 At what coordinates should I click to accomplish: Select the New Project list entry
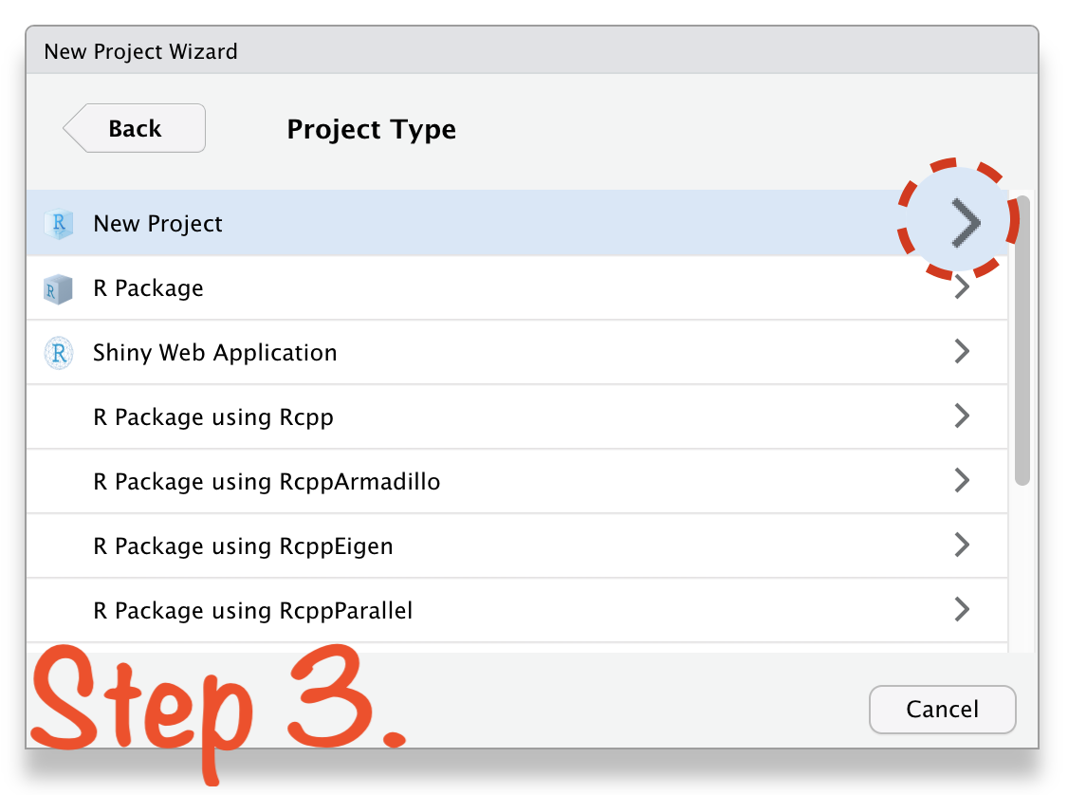(x=517, y=224)
